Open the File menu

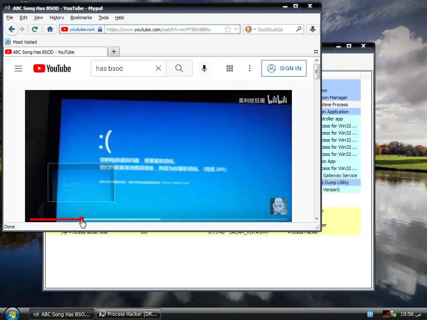point(10,17)
